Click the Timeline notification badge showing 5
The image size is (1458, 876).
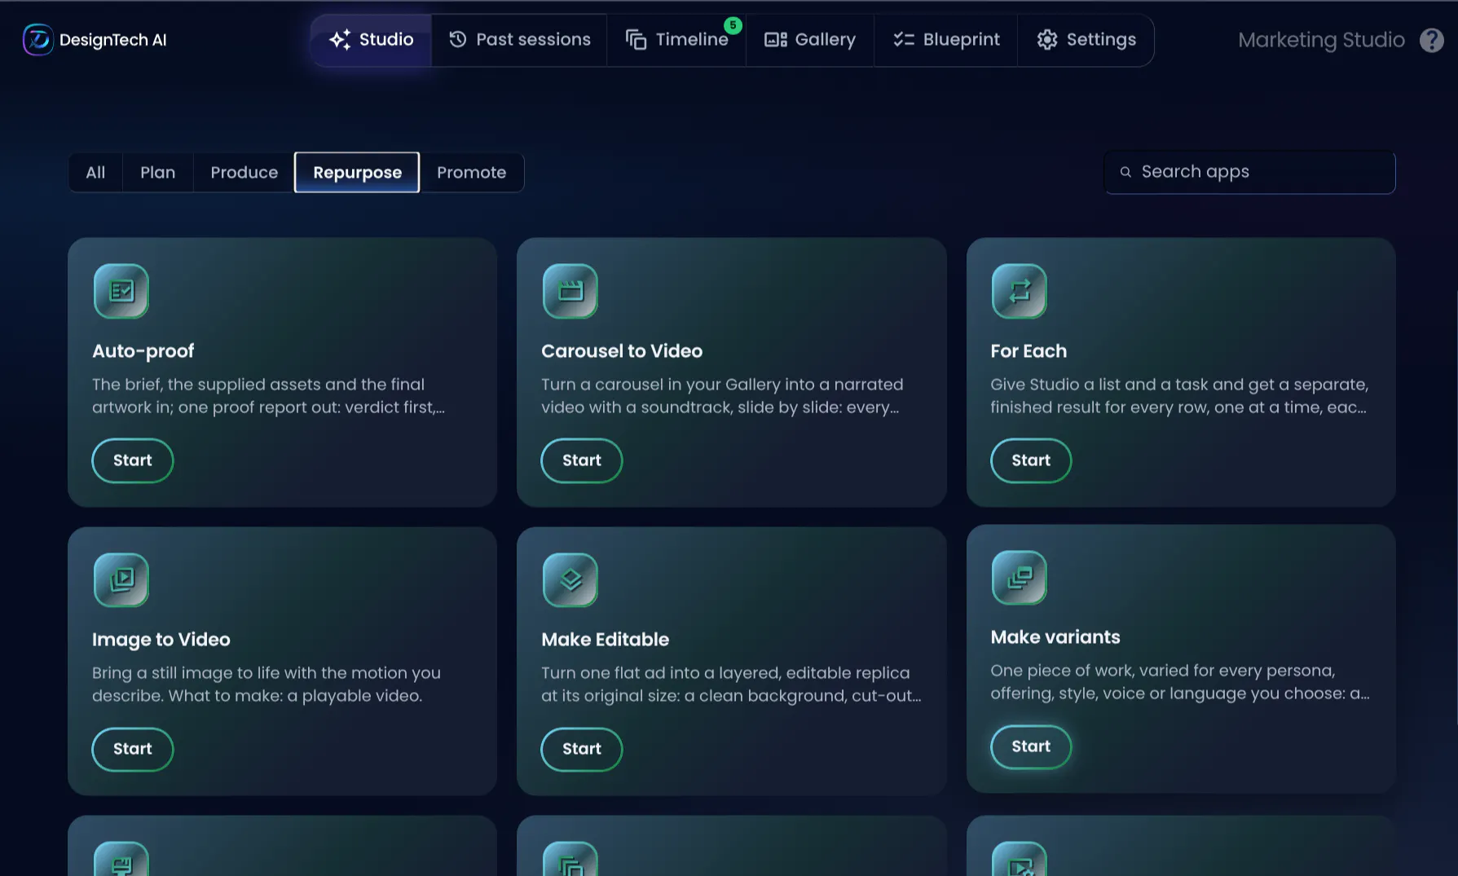coord(733,25)
